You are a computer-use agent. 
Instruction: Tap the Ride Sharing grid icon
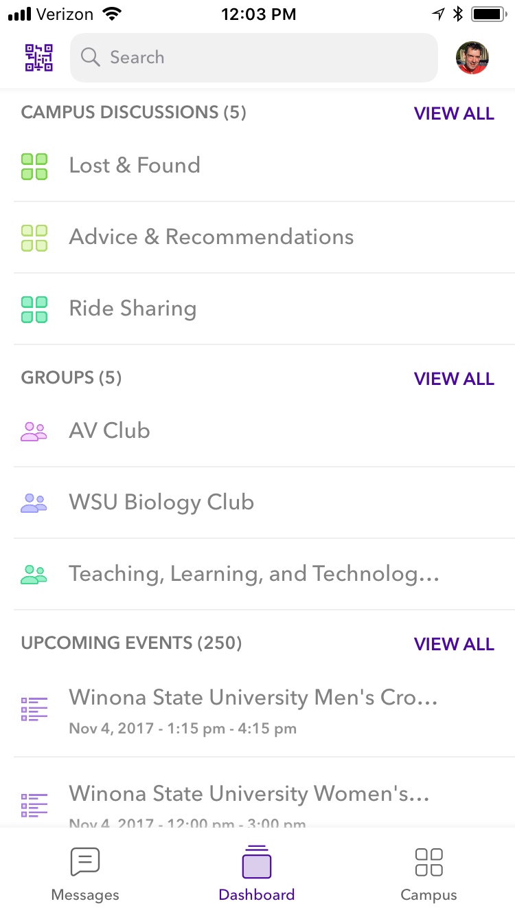tap(34, 309)
